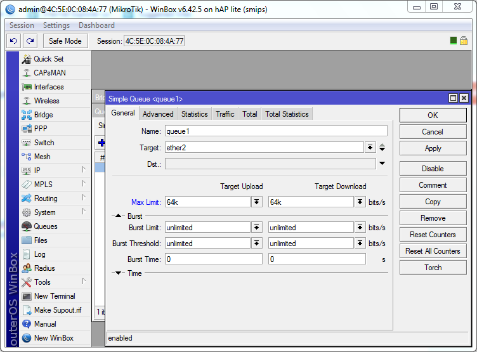Click the Session address field
477x352 pixels.
tap(154, 41)
